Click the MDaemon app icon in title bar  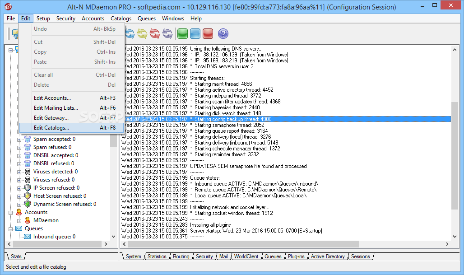tap(8, 6)
